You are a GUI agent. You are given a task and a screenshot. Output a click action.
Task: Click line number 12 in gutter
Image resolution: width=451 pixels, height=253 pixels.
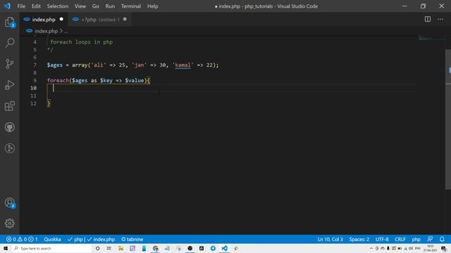(x=33, y=103)
